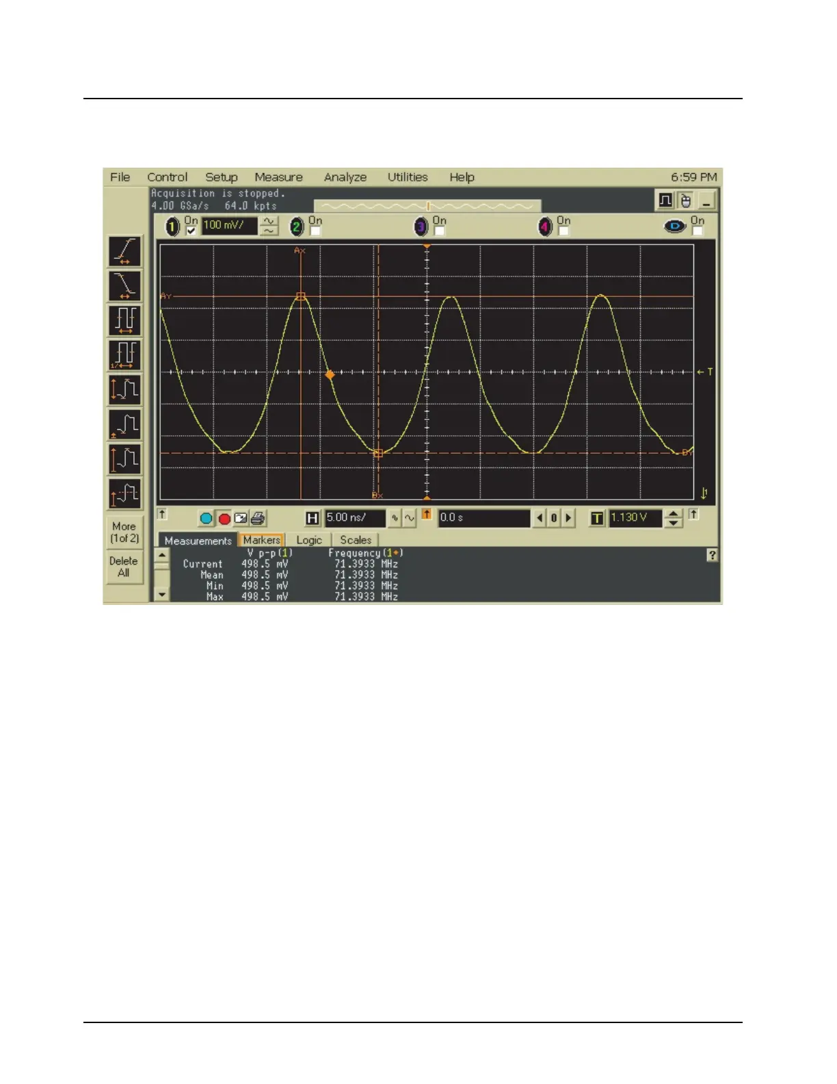Viewport: 837px width, 1084px height.
Task: Select the fall time measurement icon
Action: click(x=125, y=285)
